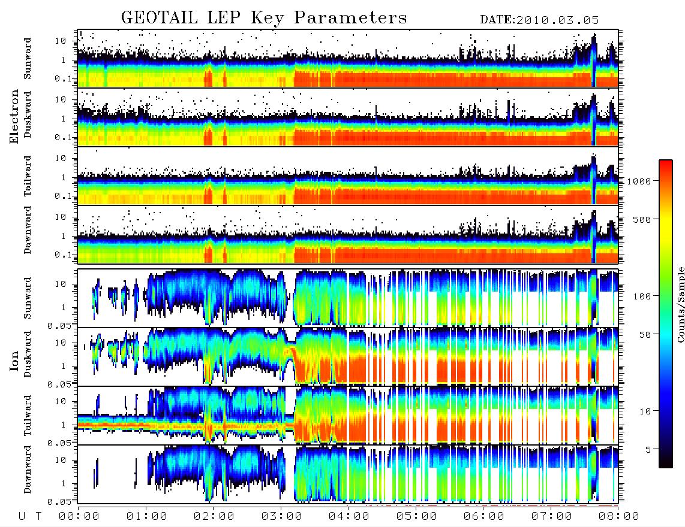
Task: Click the Ion Tailward spectrogram panel
Action: (348, 415)
